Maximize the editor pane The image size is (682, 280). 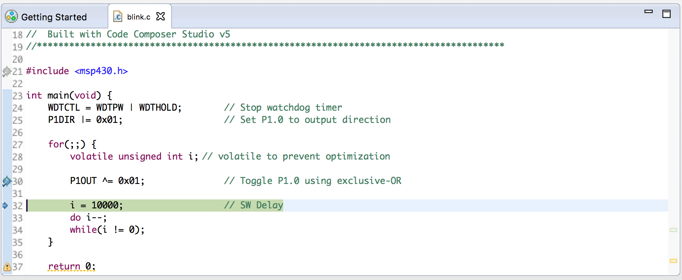coord(667,14)
